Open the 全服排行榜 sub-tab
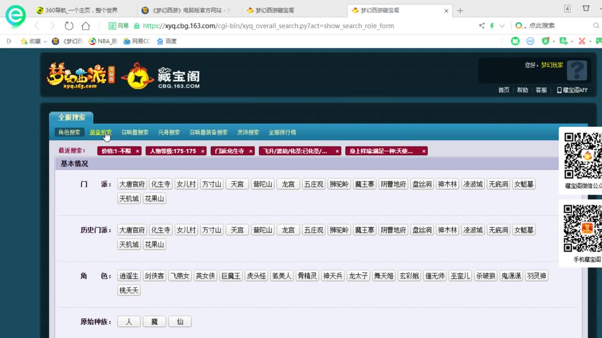 [x=282, y=132]
